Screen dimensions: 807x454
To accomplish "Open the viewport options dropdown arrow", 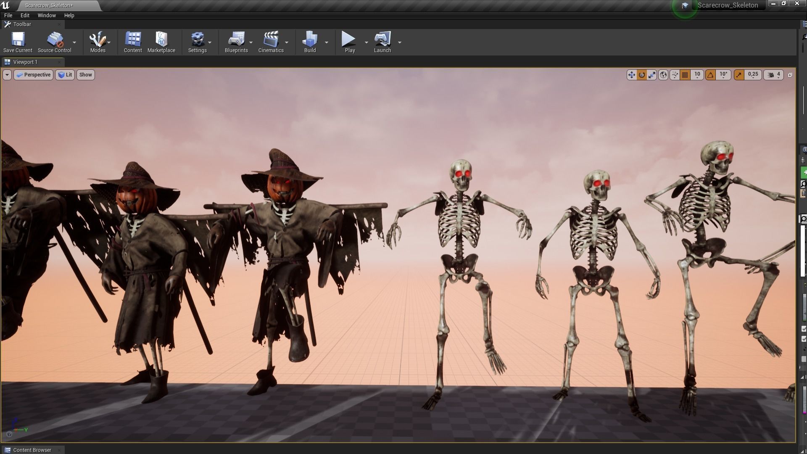I will click(7, 75).
